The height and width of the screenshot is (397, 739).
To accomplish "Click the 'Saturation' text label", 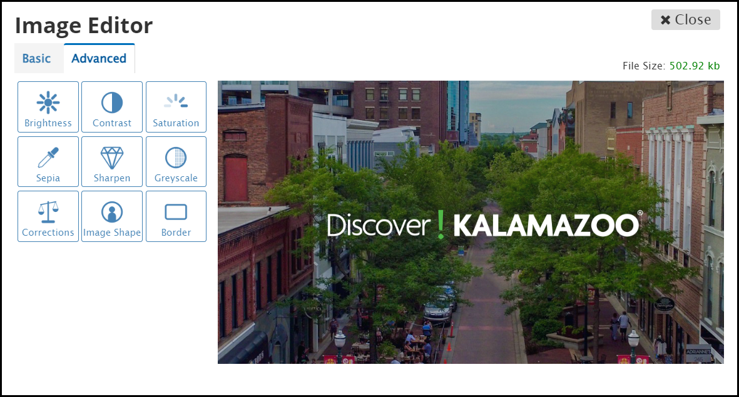I will click(176, 123).
